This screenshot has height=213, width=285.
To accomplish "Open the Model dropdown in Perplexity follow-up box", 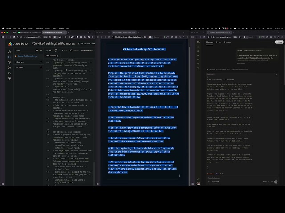I will (266, 182).
